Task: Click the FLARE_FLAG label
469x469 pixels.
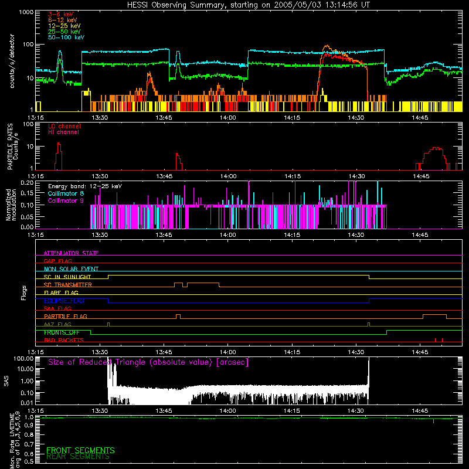Action: pyautogui.click(x=61, y=293)
